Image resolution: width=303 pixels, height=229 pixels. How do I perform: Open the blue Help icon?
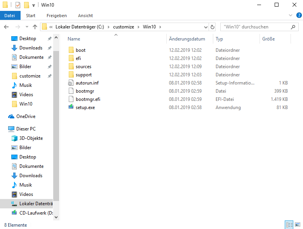coord(299,15)
